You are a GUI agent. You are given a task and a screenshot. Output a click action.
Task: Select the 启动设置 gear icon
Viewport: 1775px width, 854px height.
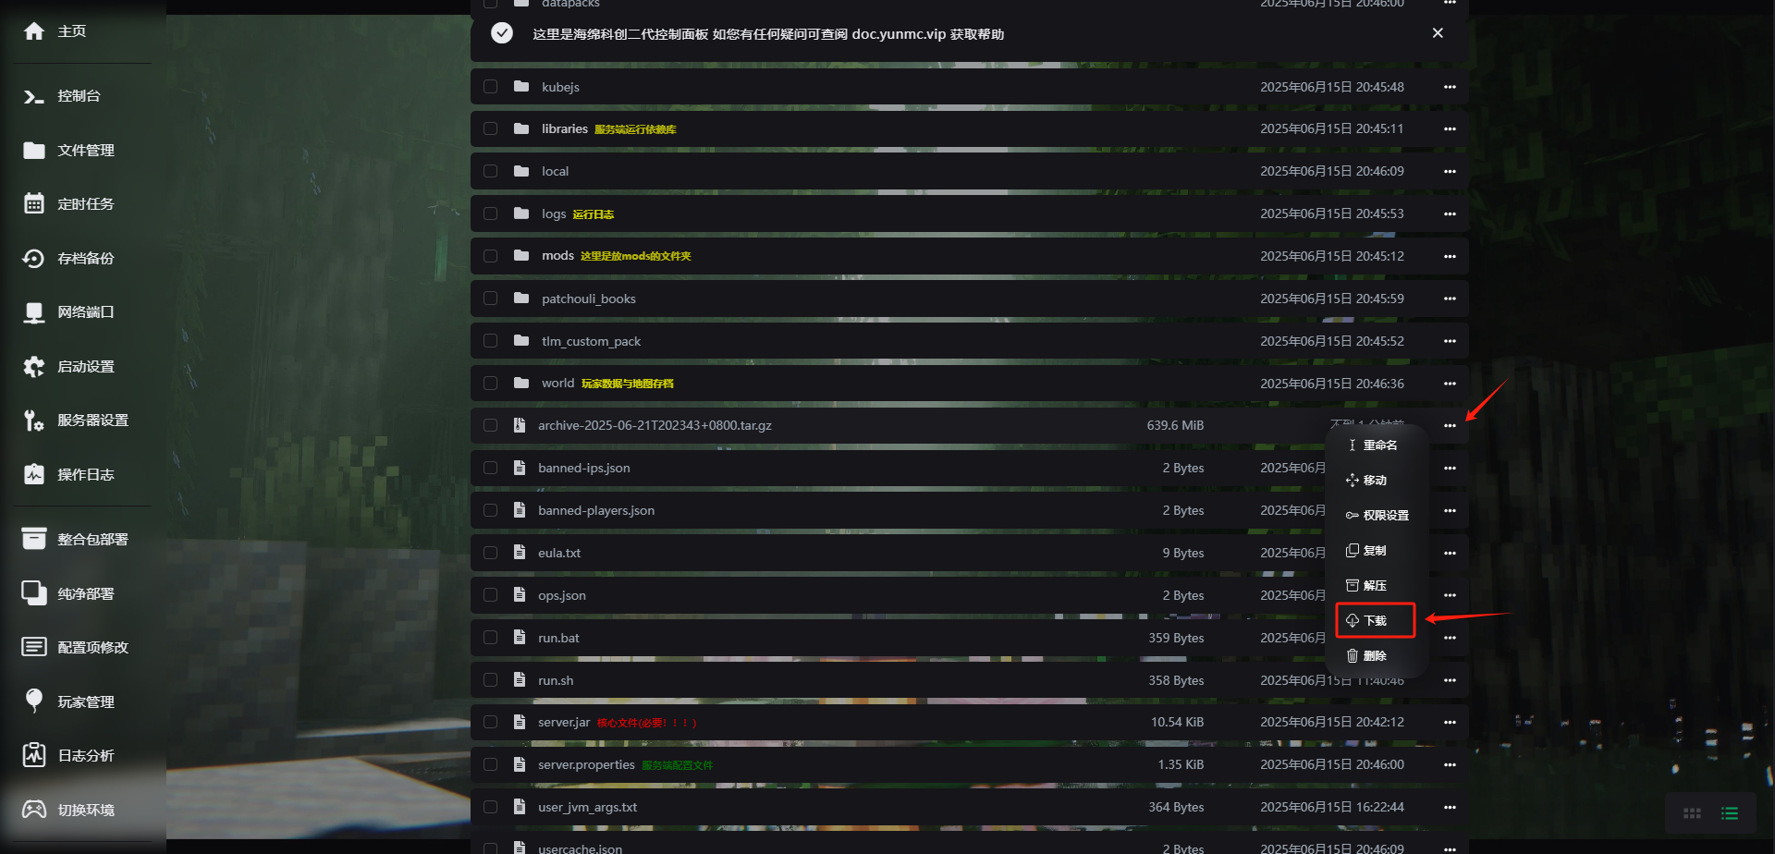pyautogui.click(x=34, y=367)
